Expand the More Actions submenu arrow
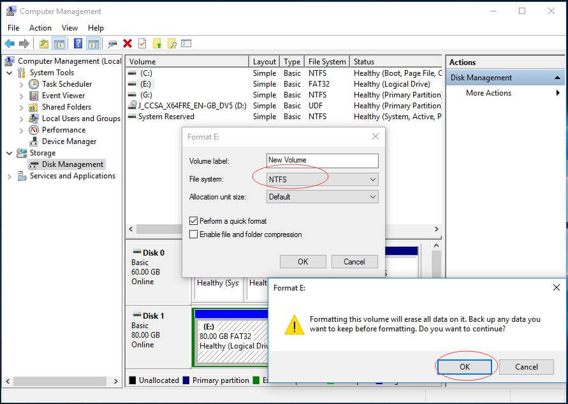The width and height of the screenshot is (568, 404). click(x=558, y=93)
